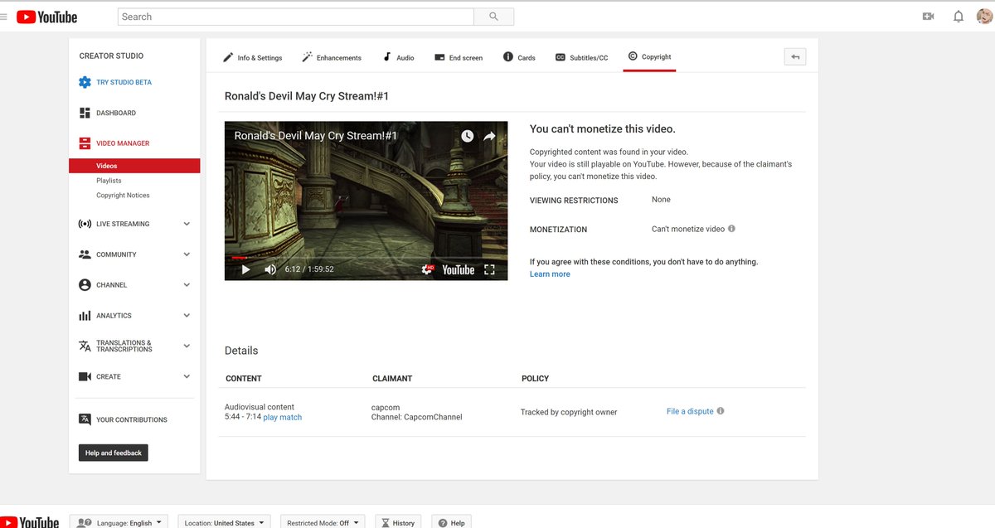Screen dimensions: 995x528
Task: Open Videos in the sidebar
Action: pos(134,166)
